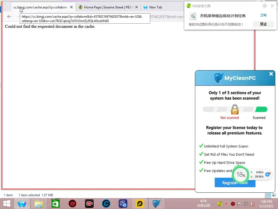
Task: Open the Action Center flag icon
Action: [x=239, y=204]
